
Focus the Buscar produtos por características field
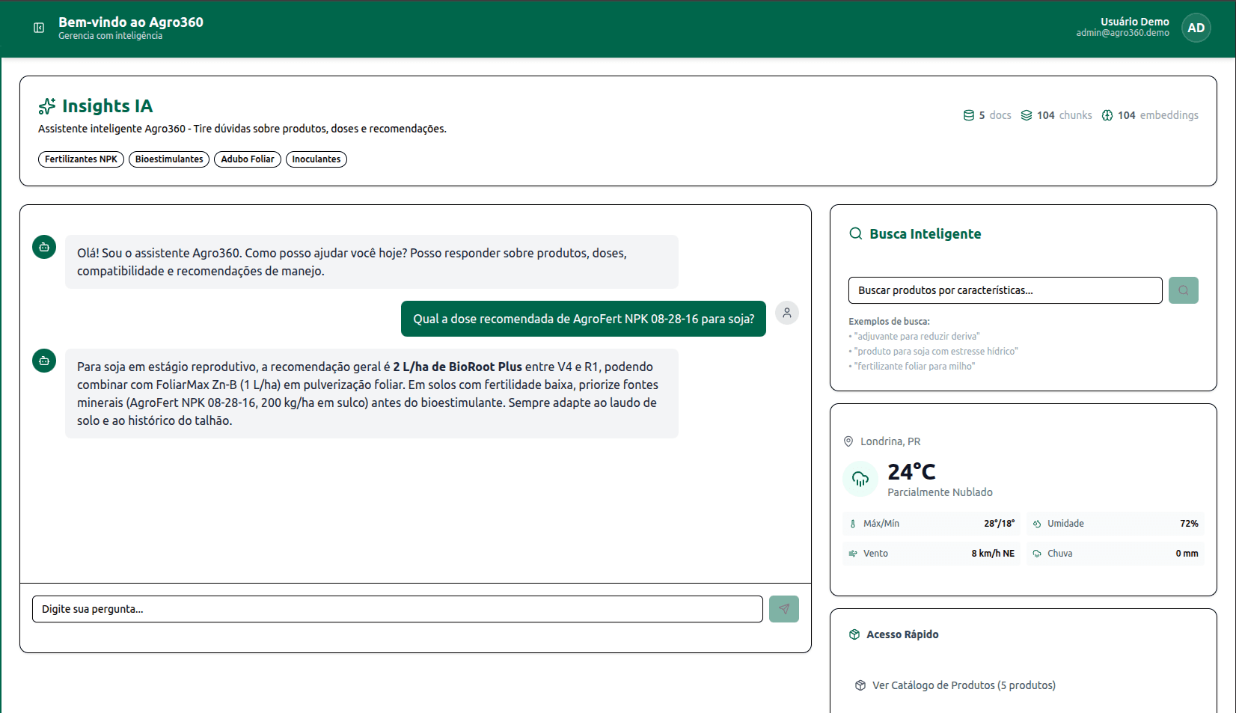pos(1006,290)
